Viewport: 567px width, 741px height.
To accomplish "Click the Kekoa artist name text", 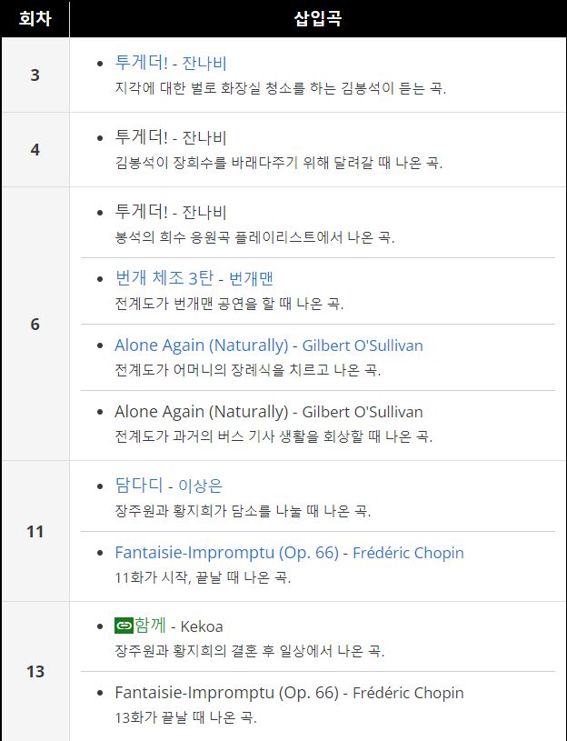I will (202, 626).
